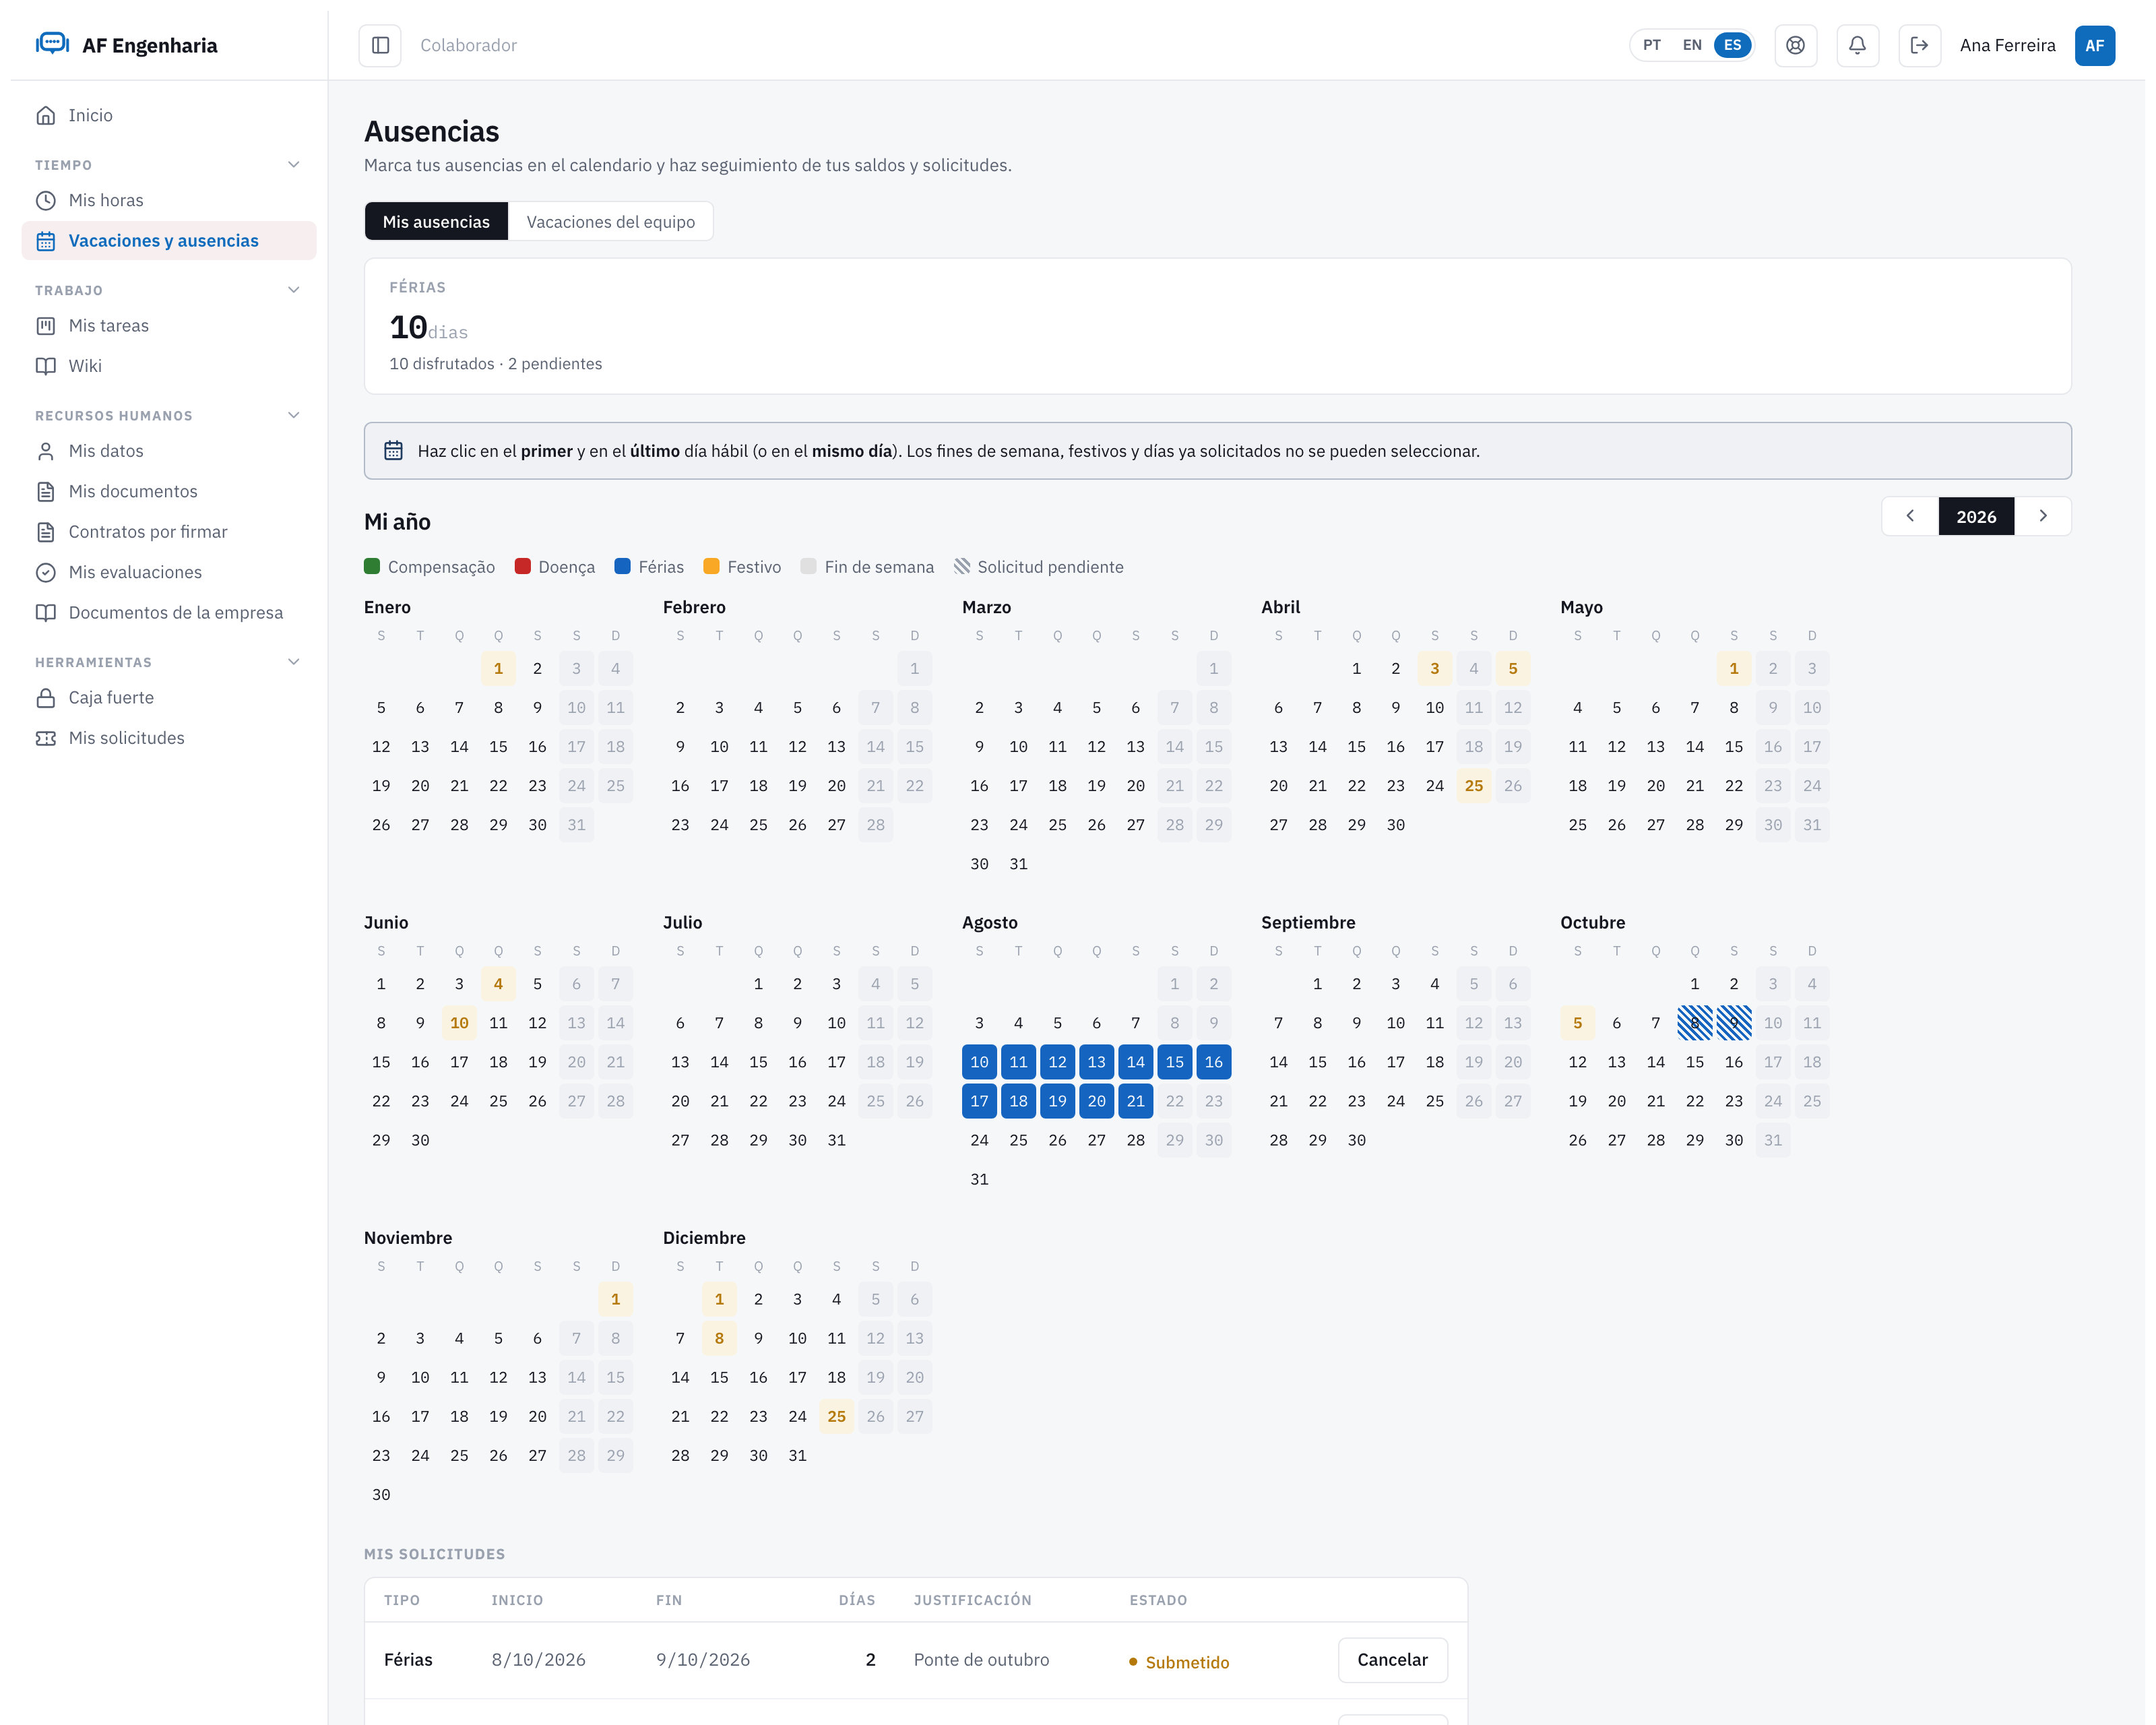Switch language to PT

1652,45
